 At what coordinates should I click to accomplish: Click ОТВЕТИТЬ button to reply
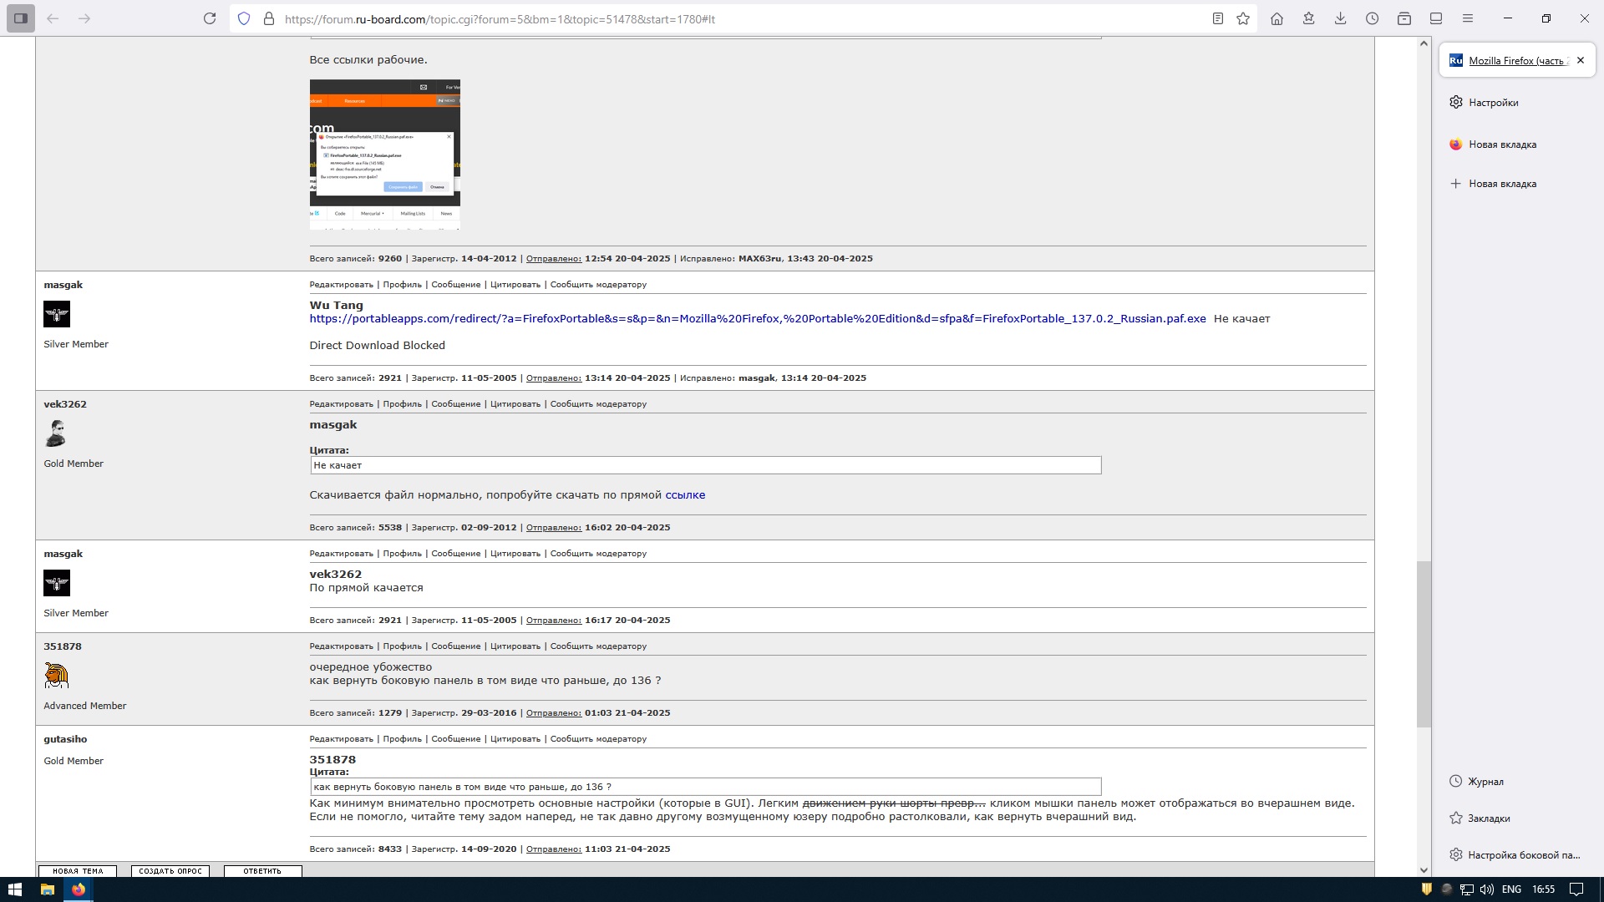pos(262,870)
